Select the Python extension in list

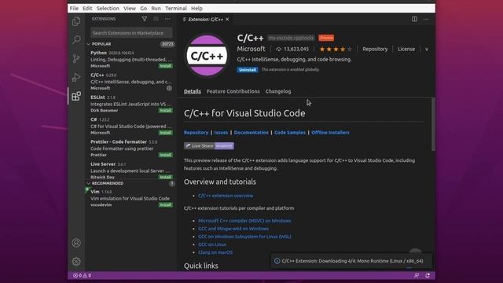point(131,60)
